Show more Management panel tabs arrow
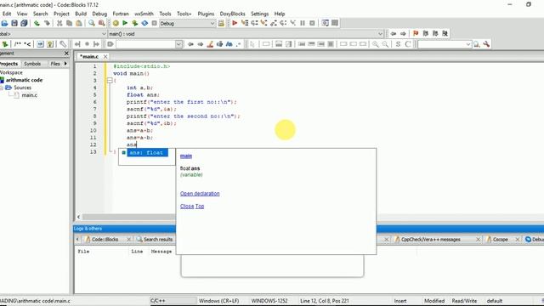 (65, 64)
